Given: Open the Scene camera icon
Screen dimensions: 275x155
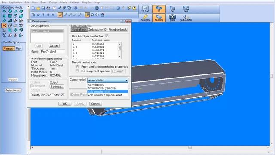Looking at the screenshot, I should [172, 18].
